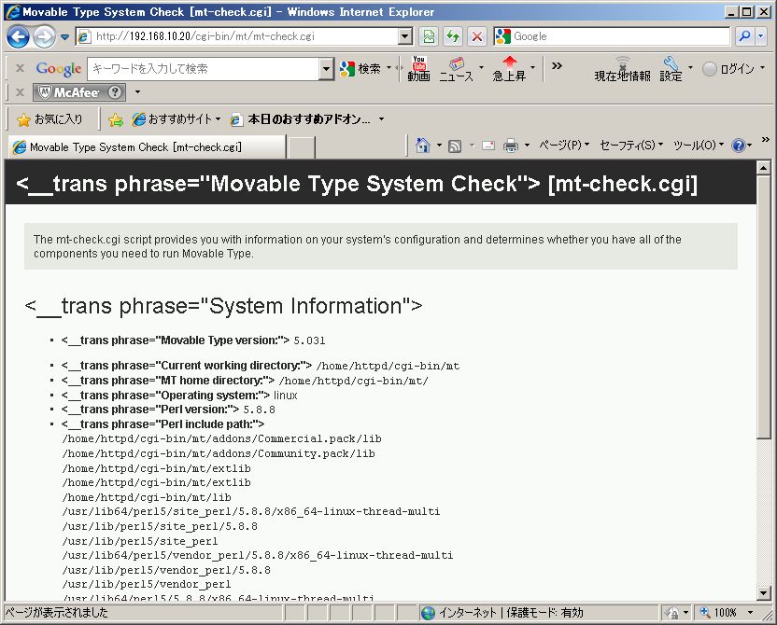Click the /home/httpd/cgi-bin/mt/lib path line
Screen dimensions: 777x625
coord(147,497)
